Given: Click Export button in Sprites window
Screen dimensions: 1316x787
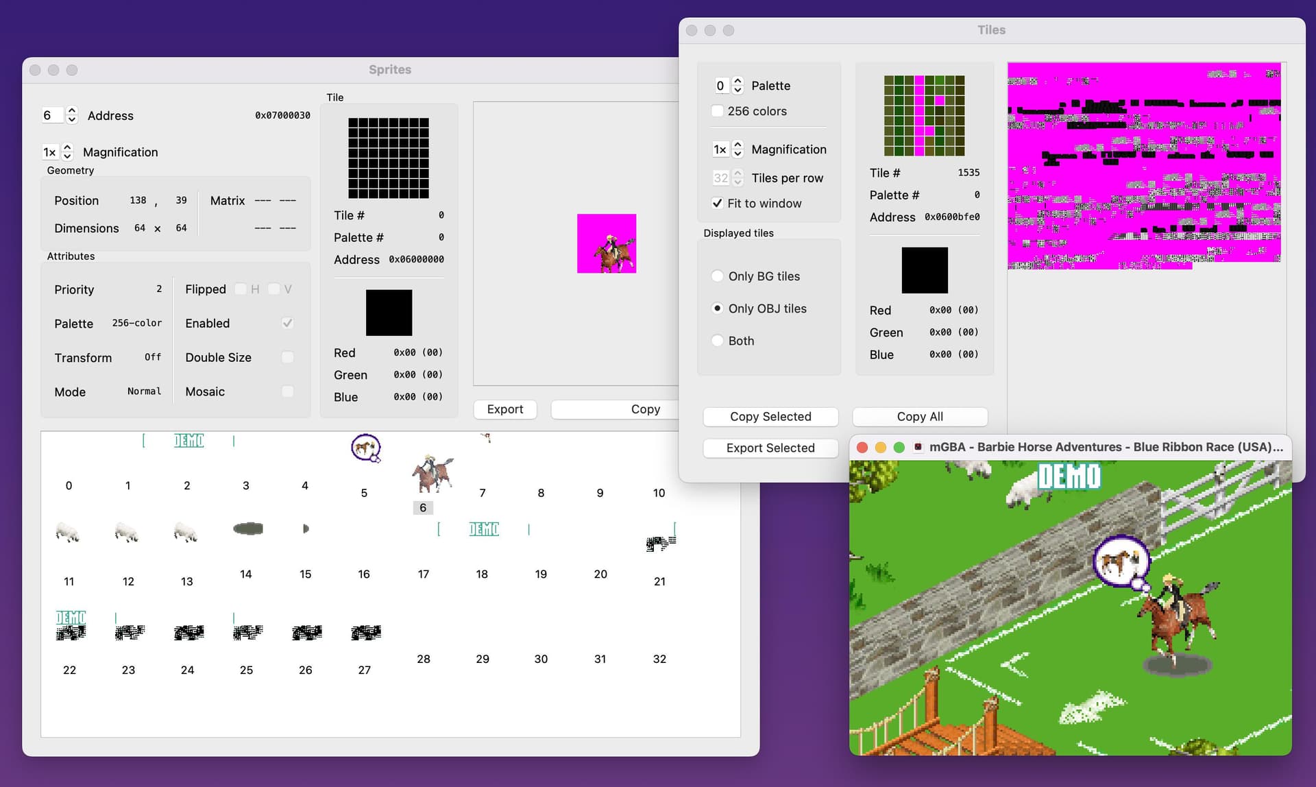Looking at the screenshot, I should tap(505, 409).
